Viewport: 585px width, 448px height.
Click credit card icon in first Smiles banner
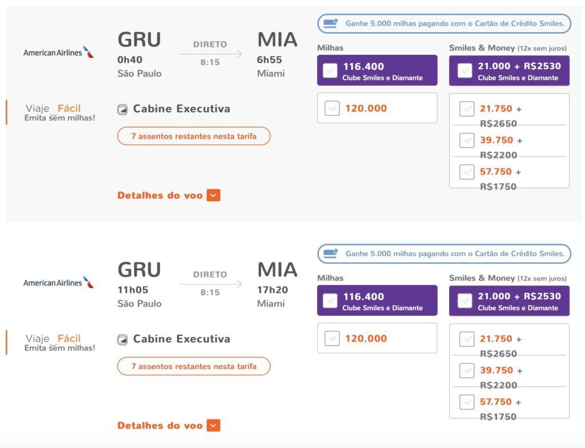coord(331,23)
